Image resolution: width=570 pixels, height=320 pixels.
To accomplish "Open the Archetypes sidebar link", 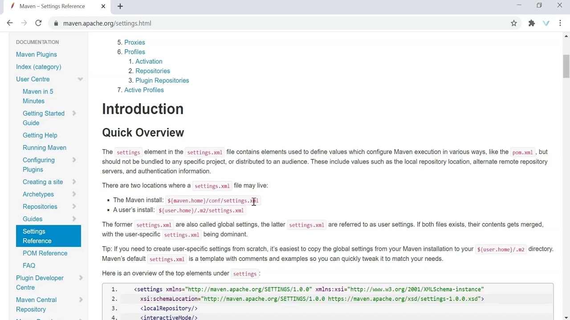I will (38, 194).
